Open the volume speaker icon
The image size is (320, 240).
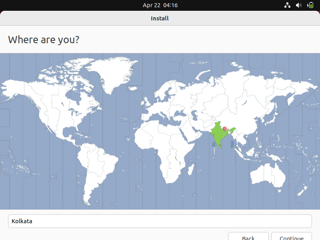(x=298, y=5)
